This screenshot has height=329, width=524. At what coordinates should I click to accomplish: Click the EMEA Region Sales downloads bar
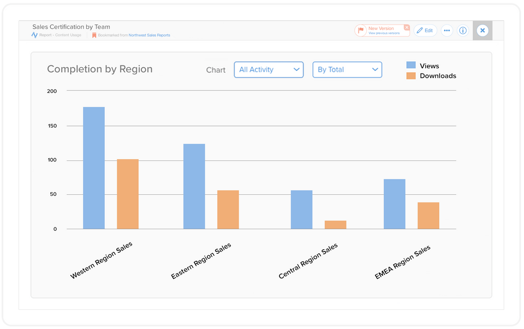(x=428, y=216)
